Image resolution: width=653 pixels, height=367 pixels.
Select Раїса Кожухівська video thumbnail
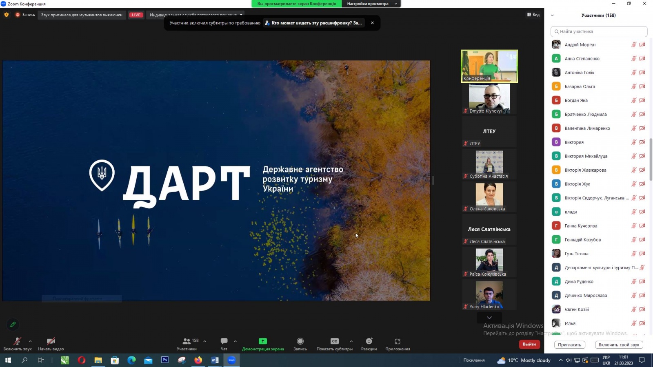[489, 262]
